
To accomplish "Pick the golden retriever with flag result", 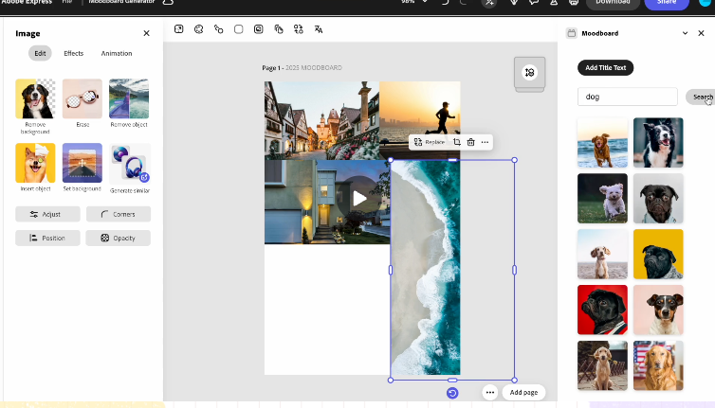I will [x=658, y=365].
